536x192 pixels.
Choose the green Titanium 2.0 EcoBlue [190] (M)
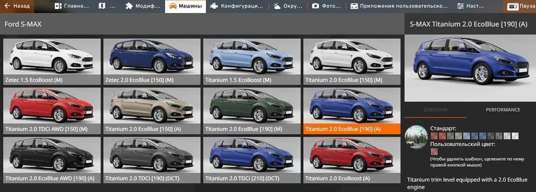(x=252, y=111)
